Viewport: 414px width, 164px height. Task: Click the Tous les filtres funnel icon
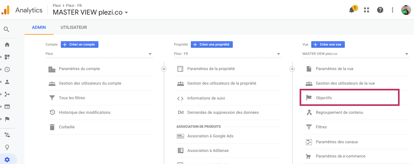tap(52, 98)
